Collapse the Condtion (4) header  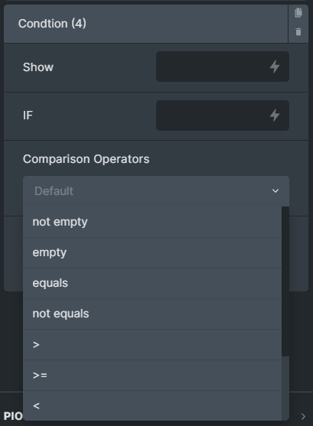pos(145,24)
